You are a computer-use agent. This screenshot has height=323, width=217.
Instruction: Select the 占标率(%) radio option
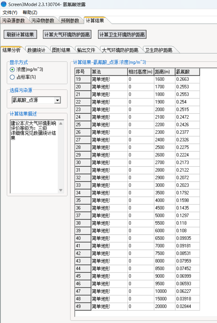tap(23, 77)
